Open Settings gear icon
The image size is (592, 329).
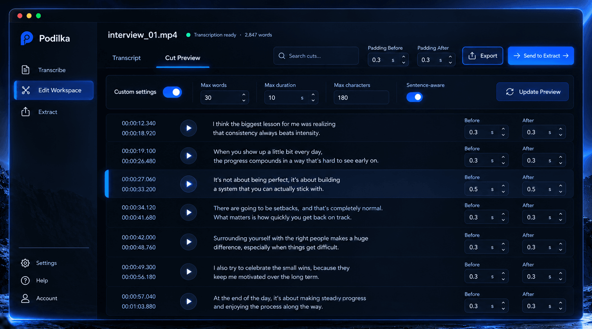click(x=25, y=263)
